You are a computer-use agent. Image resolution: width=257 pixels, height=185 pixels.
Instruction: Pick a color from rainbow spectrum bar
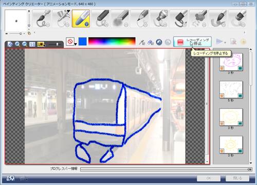click(x=112, y=42)
